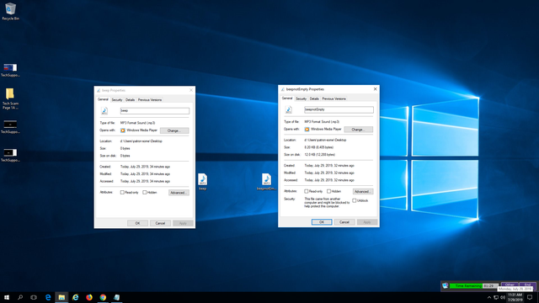Close the beep Properties window
The image size is (539, 303).
(191, 90)
